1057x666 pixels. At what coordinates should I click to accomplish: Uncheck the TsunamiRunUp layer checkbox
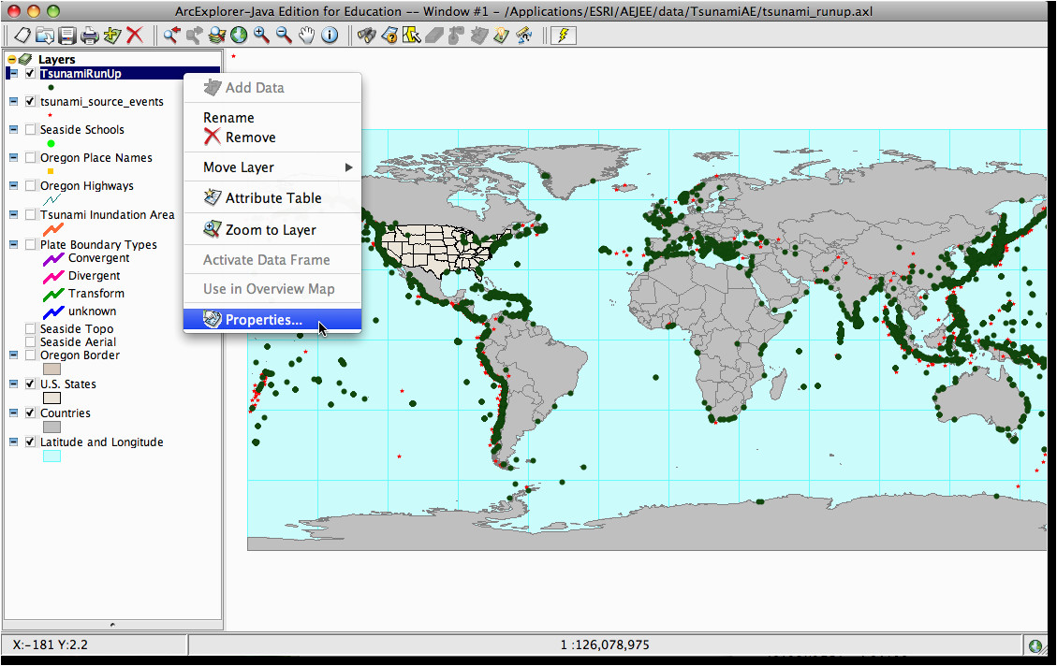pos(30,73)
